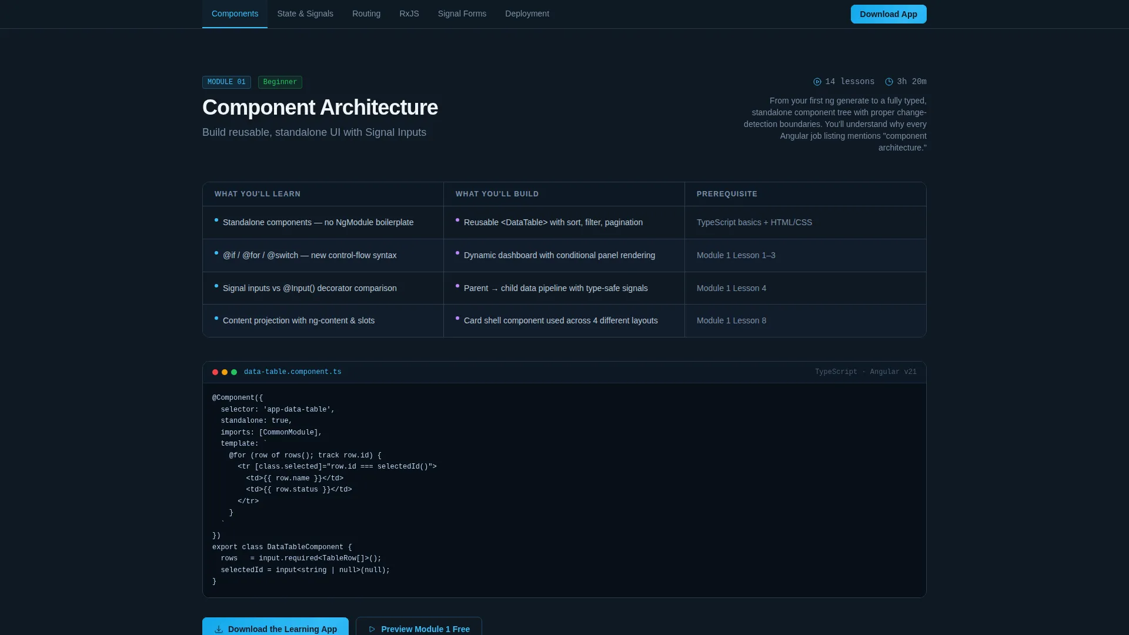
Task: Click the clock duration icon
Action: tap(889, 82)
